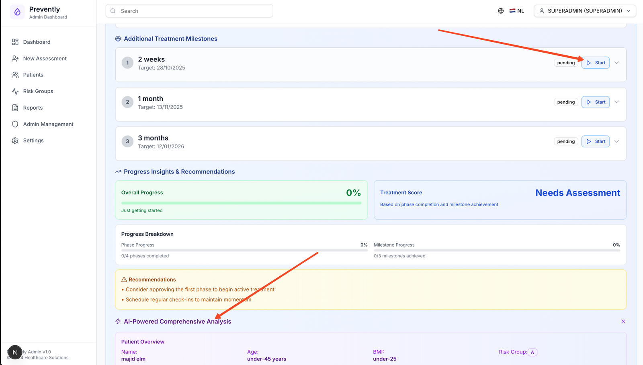This screenshot has width=643, height=365.
Task: Select the Risk Groups waveform icon
Action: pos(15,91)
